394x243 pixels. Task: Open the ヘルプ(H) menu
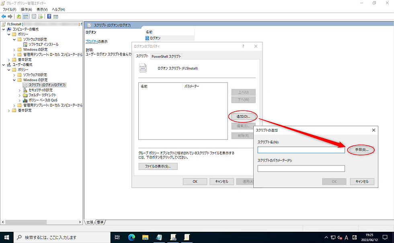tap(58, 9)
